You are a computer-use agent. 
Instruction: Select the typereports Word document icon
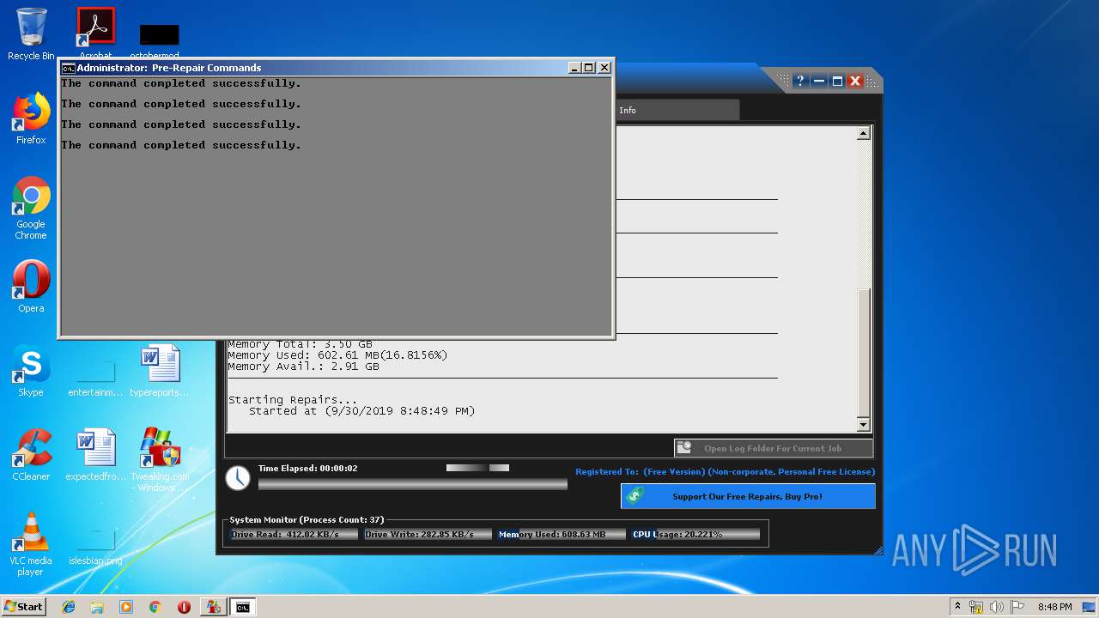[x=160, y=371]
